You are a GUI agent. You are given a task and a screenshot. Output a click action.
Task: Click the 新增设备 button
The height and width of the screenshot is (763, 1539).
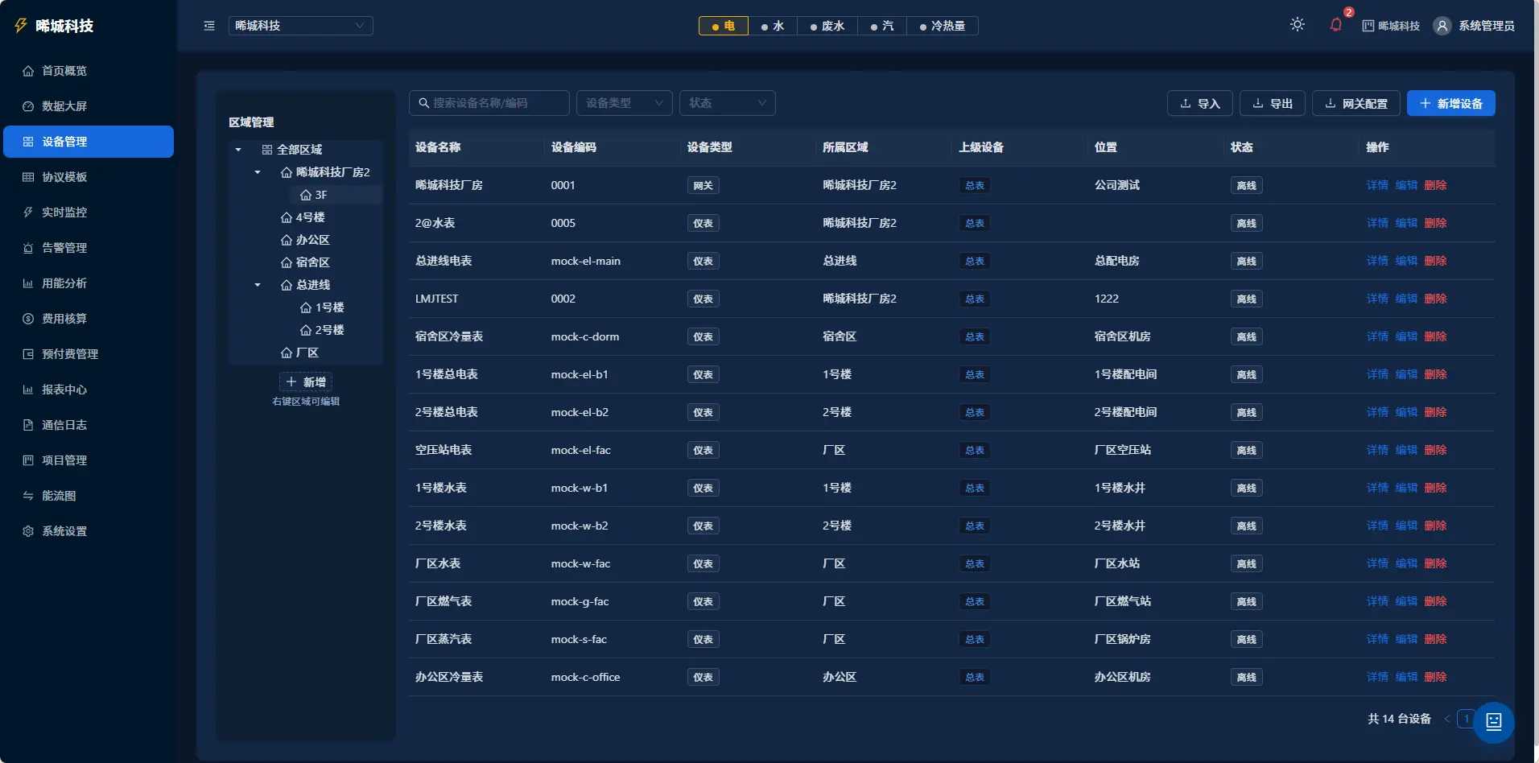(1450, 103)
